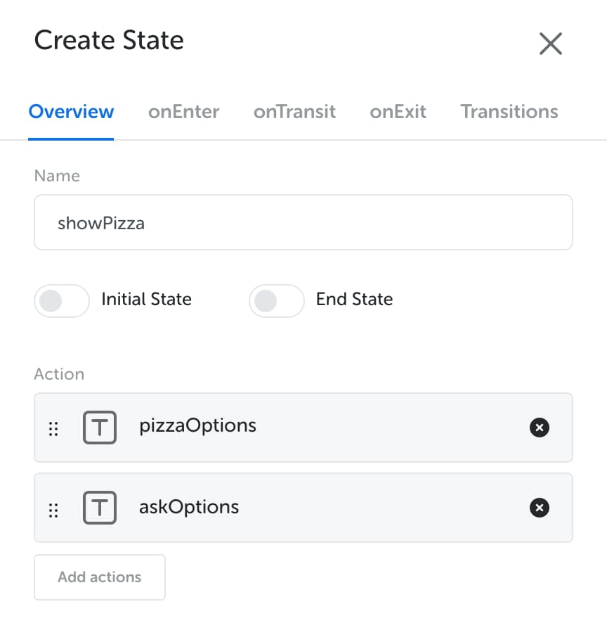Select the pizzaOptions action row
Image resolution: width=607 pixels, height=623 pixels.
pos(303,428)
